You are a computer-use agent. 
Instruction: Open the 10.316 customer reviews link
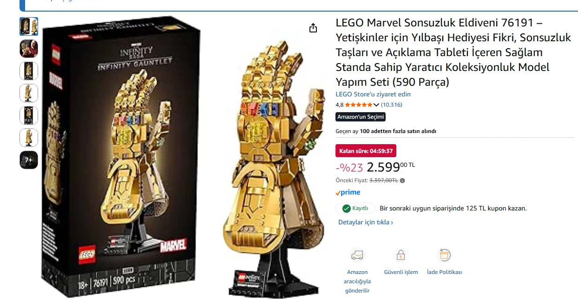[x=392, y=105]
